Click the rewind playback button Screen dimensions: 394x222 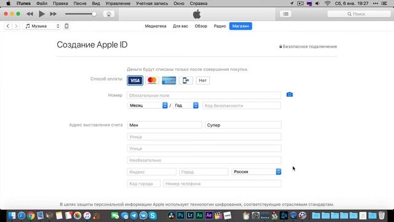(x=30, y=14)
